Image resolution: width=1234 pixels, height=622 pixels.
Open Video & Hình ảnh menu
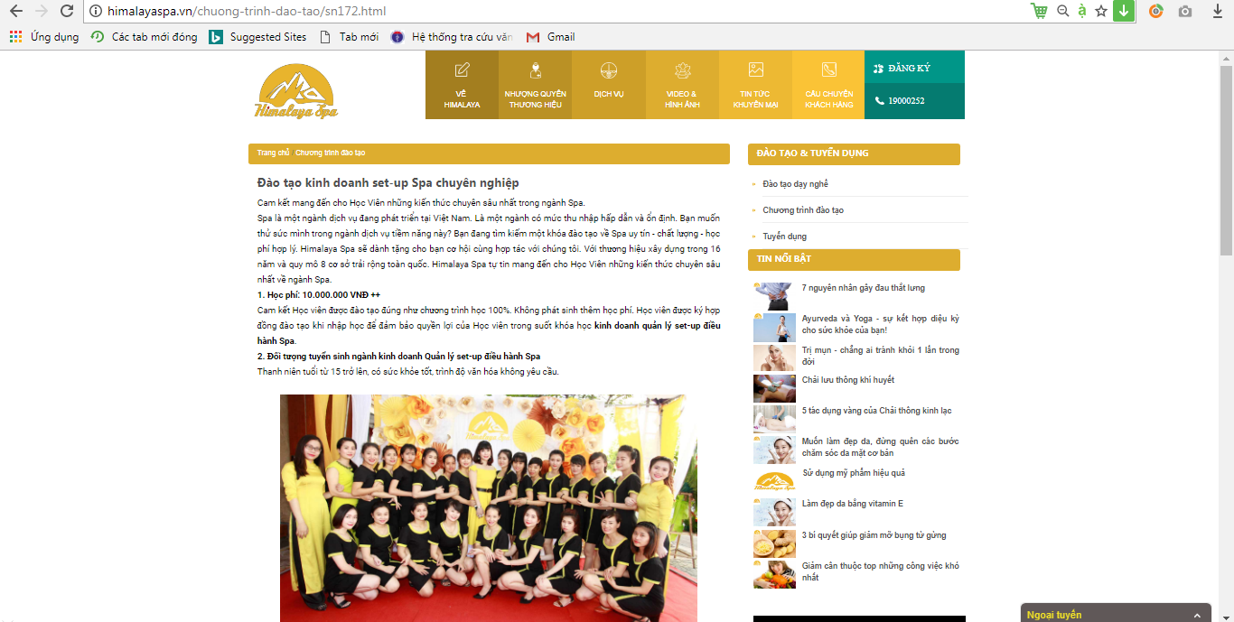coord(682,85)
